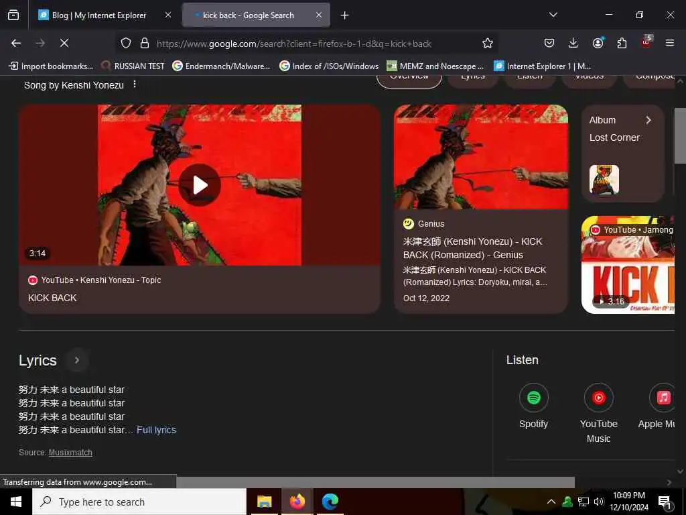The width and height of the screenshot is (686, 515).
Task: Open the Extensions puzzle icon
Action: [622, 43]
